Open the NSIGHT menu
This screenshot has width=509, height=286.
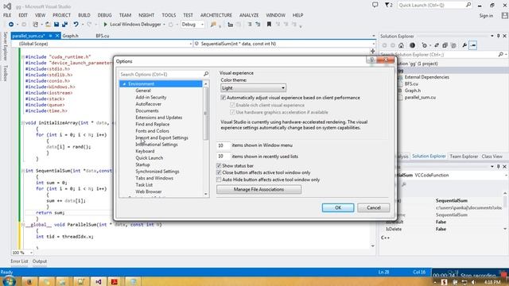146,15
